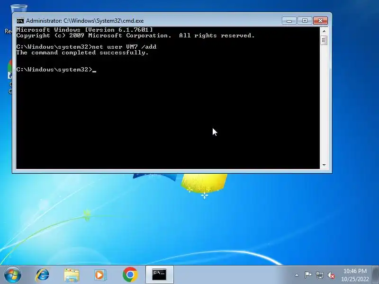
Task: Open the Windows Start menu orb
Action: [x=13, y=275]
